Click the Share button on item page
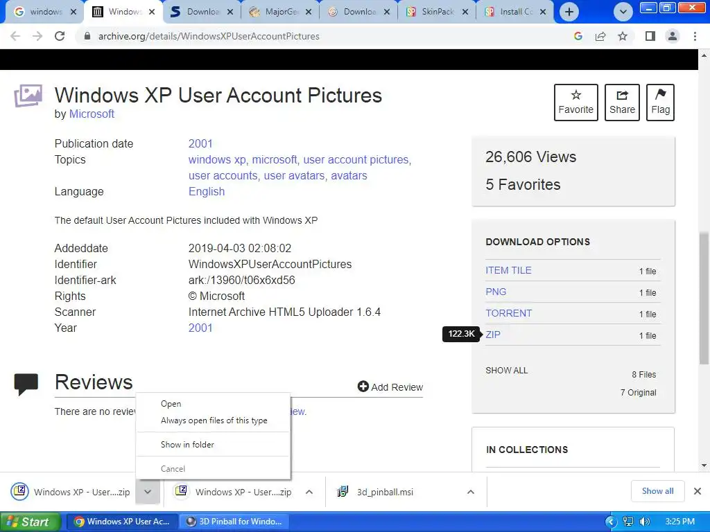The height and width of the screenshot is (532, 710). click(x=622, y=103)
